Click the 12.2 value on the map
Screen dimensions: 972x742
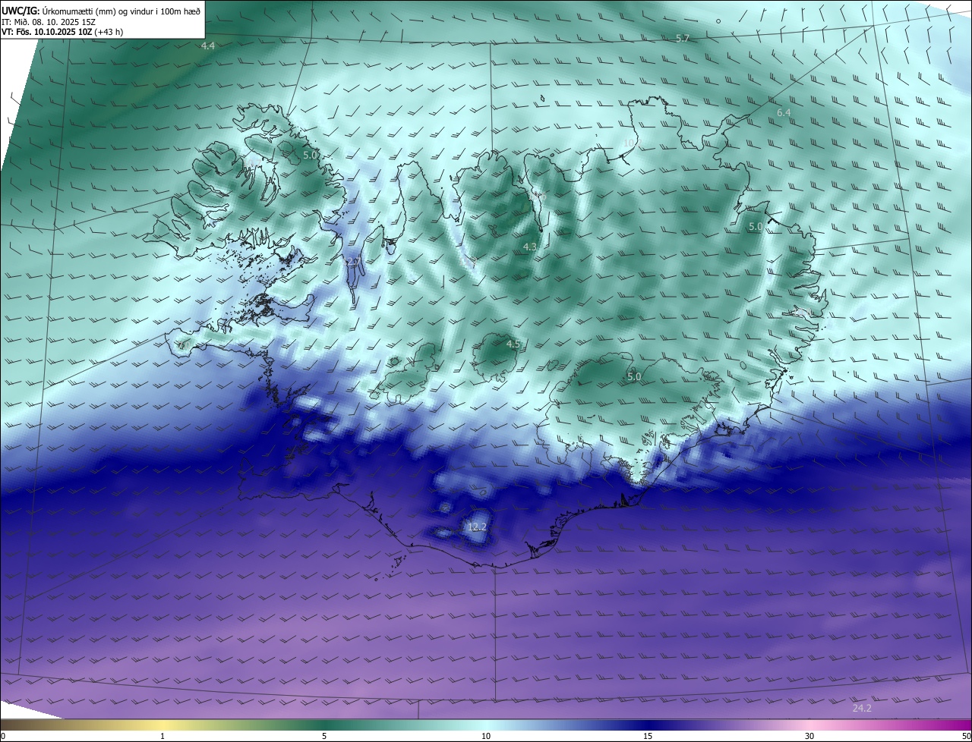tap(477, 527)
